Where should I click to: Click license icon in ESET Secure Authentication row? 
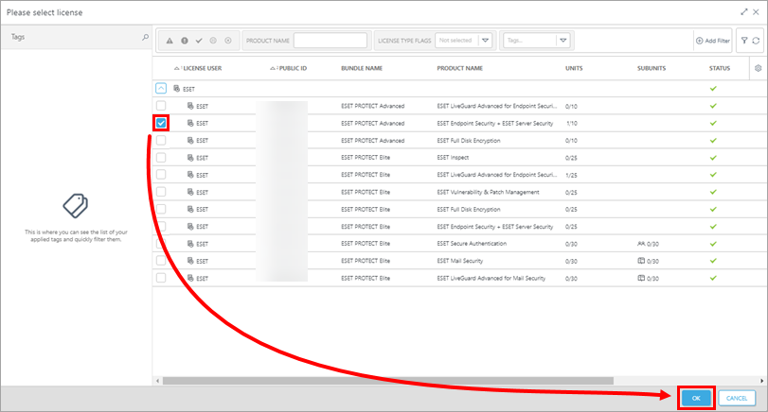(x=190, y=244)
